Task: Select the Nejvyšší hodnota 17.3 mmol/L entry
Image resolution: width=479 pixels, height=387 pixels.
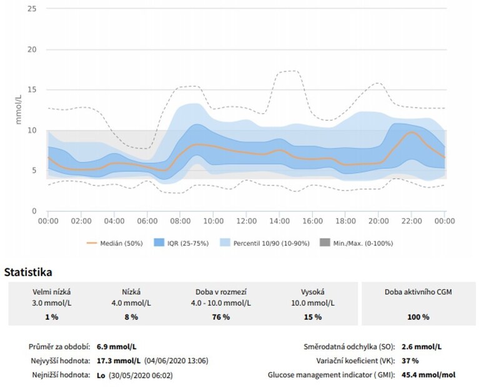Action: point(118,360)
